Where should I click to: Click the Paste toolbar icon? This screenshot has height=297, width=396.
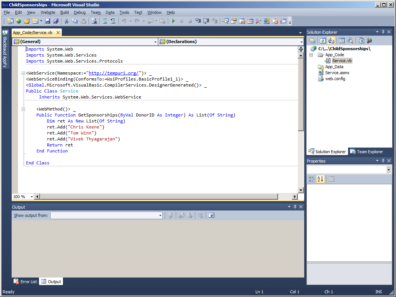click(x=83, y=21)
